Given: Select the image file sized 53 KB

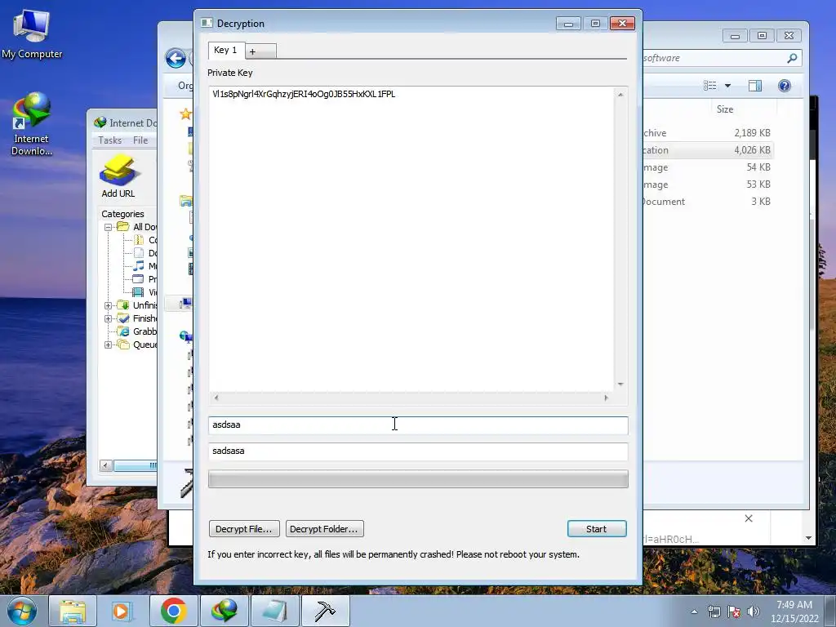Looking at the screenshot, I should [x=708, y=185].
